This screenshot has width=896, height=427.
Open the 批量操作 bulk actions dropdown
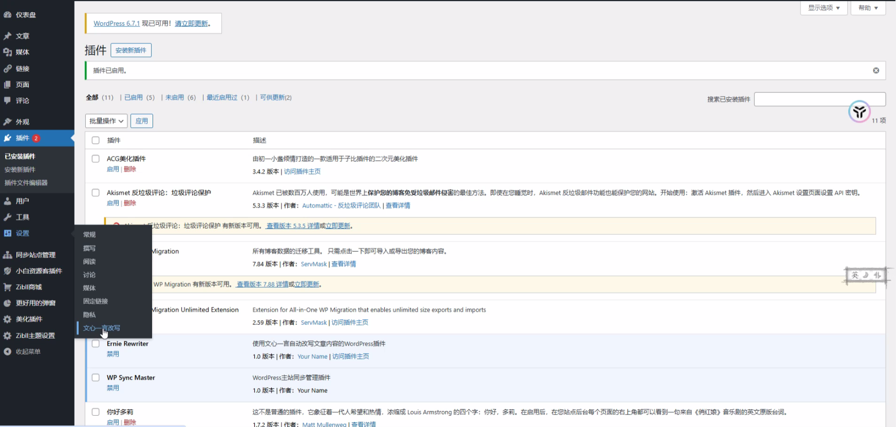(x=106, y=121)
